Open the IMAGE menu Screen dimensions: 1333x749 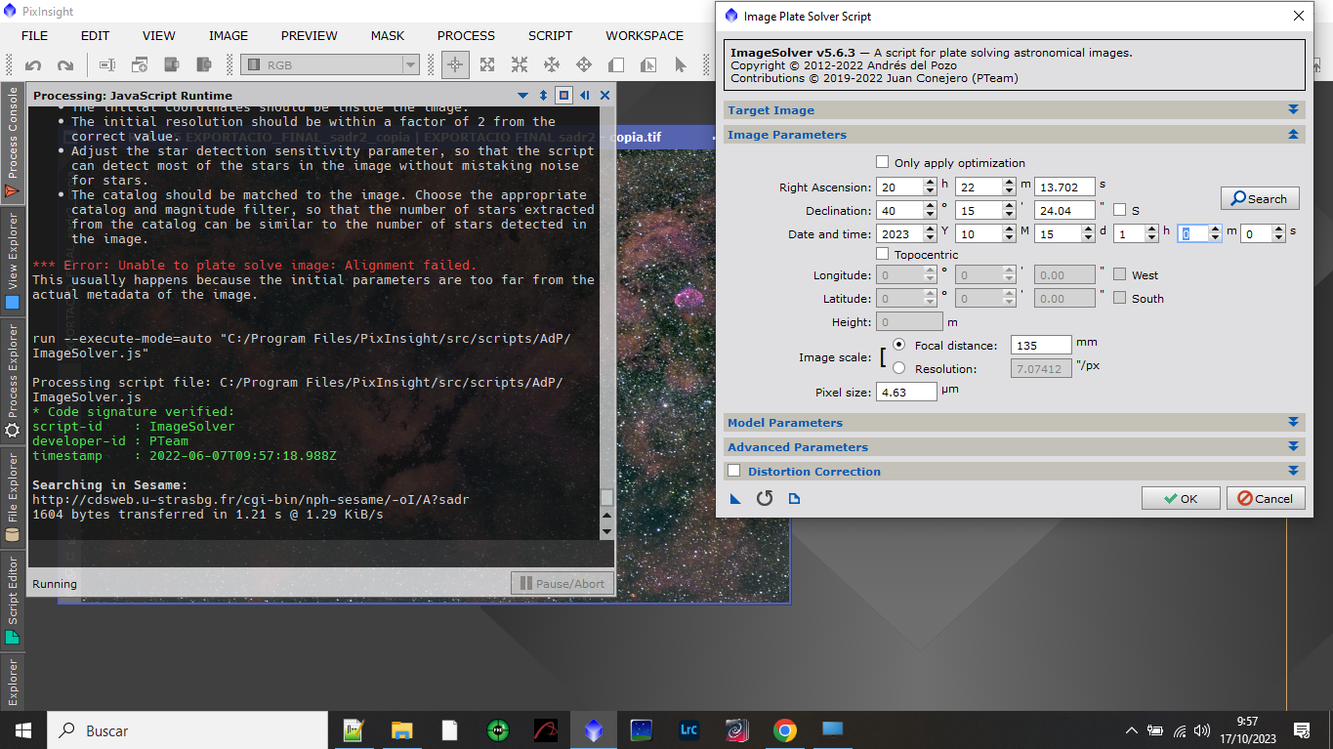[x=228, y=35]
